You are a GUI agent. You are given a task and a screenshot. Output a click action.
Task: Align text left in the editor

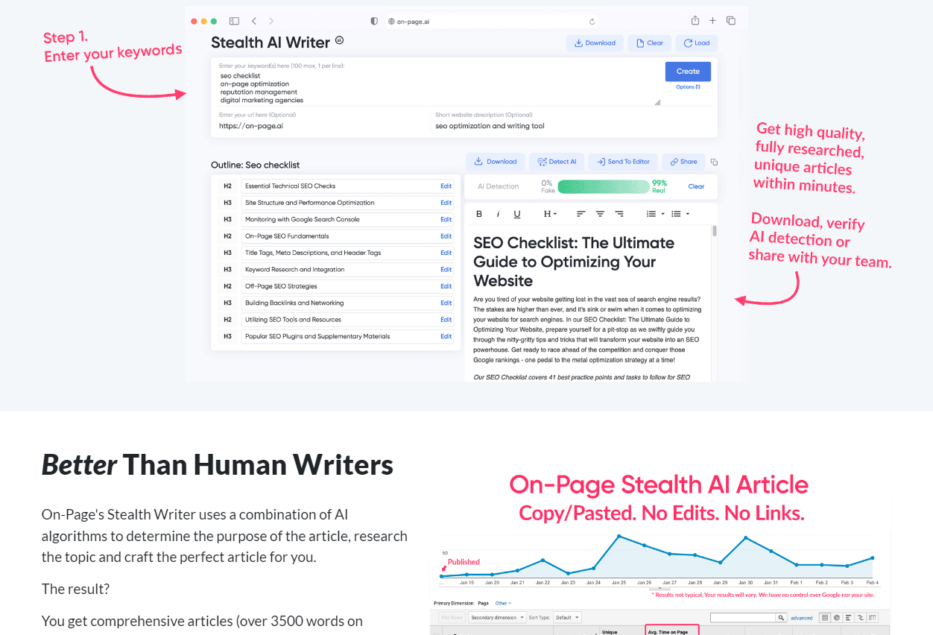pyautogui.click(x=581, y=214)
